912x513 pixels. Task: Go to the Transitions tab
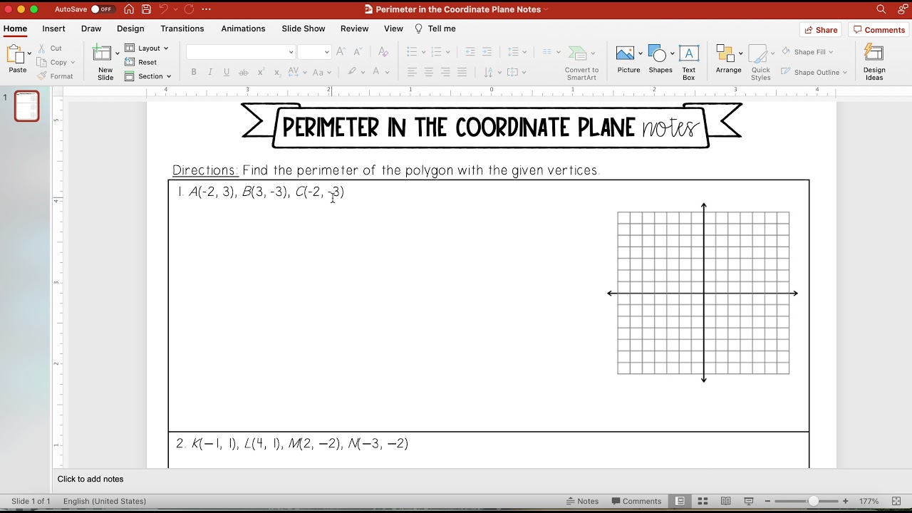pos(182,28)
